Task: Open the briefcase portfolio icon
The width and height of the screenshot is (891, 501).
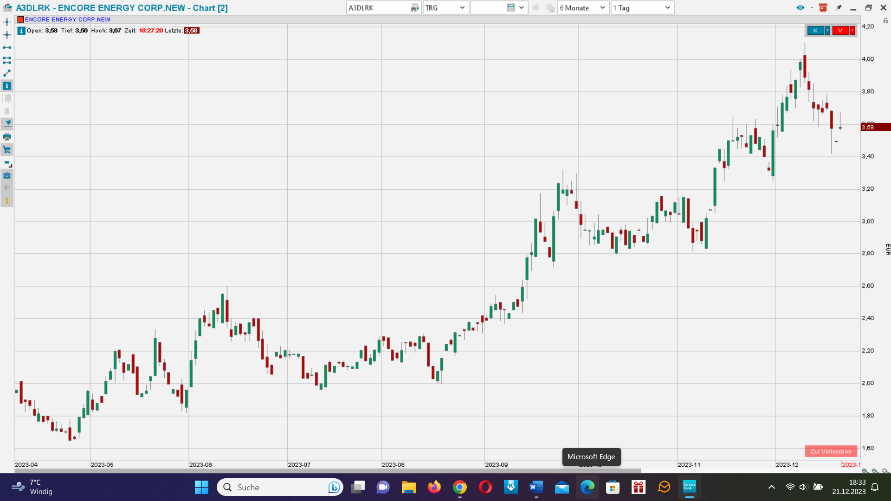Action: tap(7, 175)
